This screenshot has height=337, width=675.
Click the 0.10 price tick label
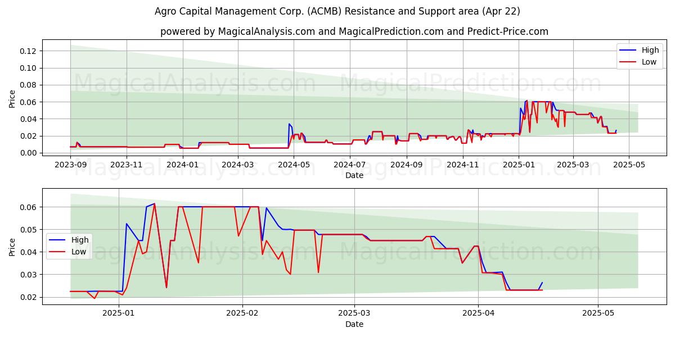[x=29, y=68]
